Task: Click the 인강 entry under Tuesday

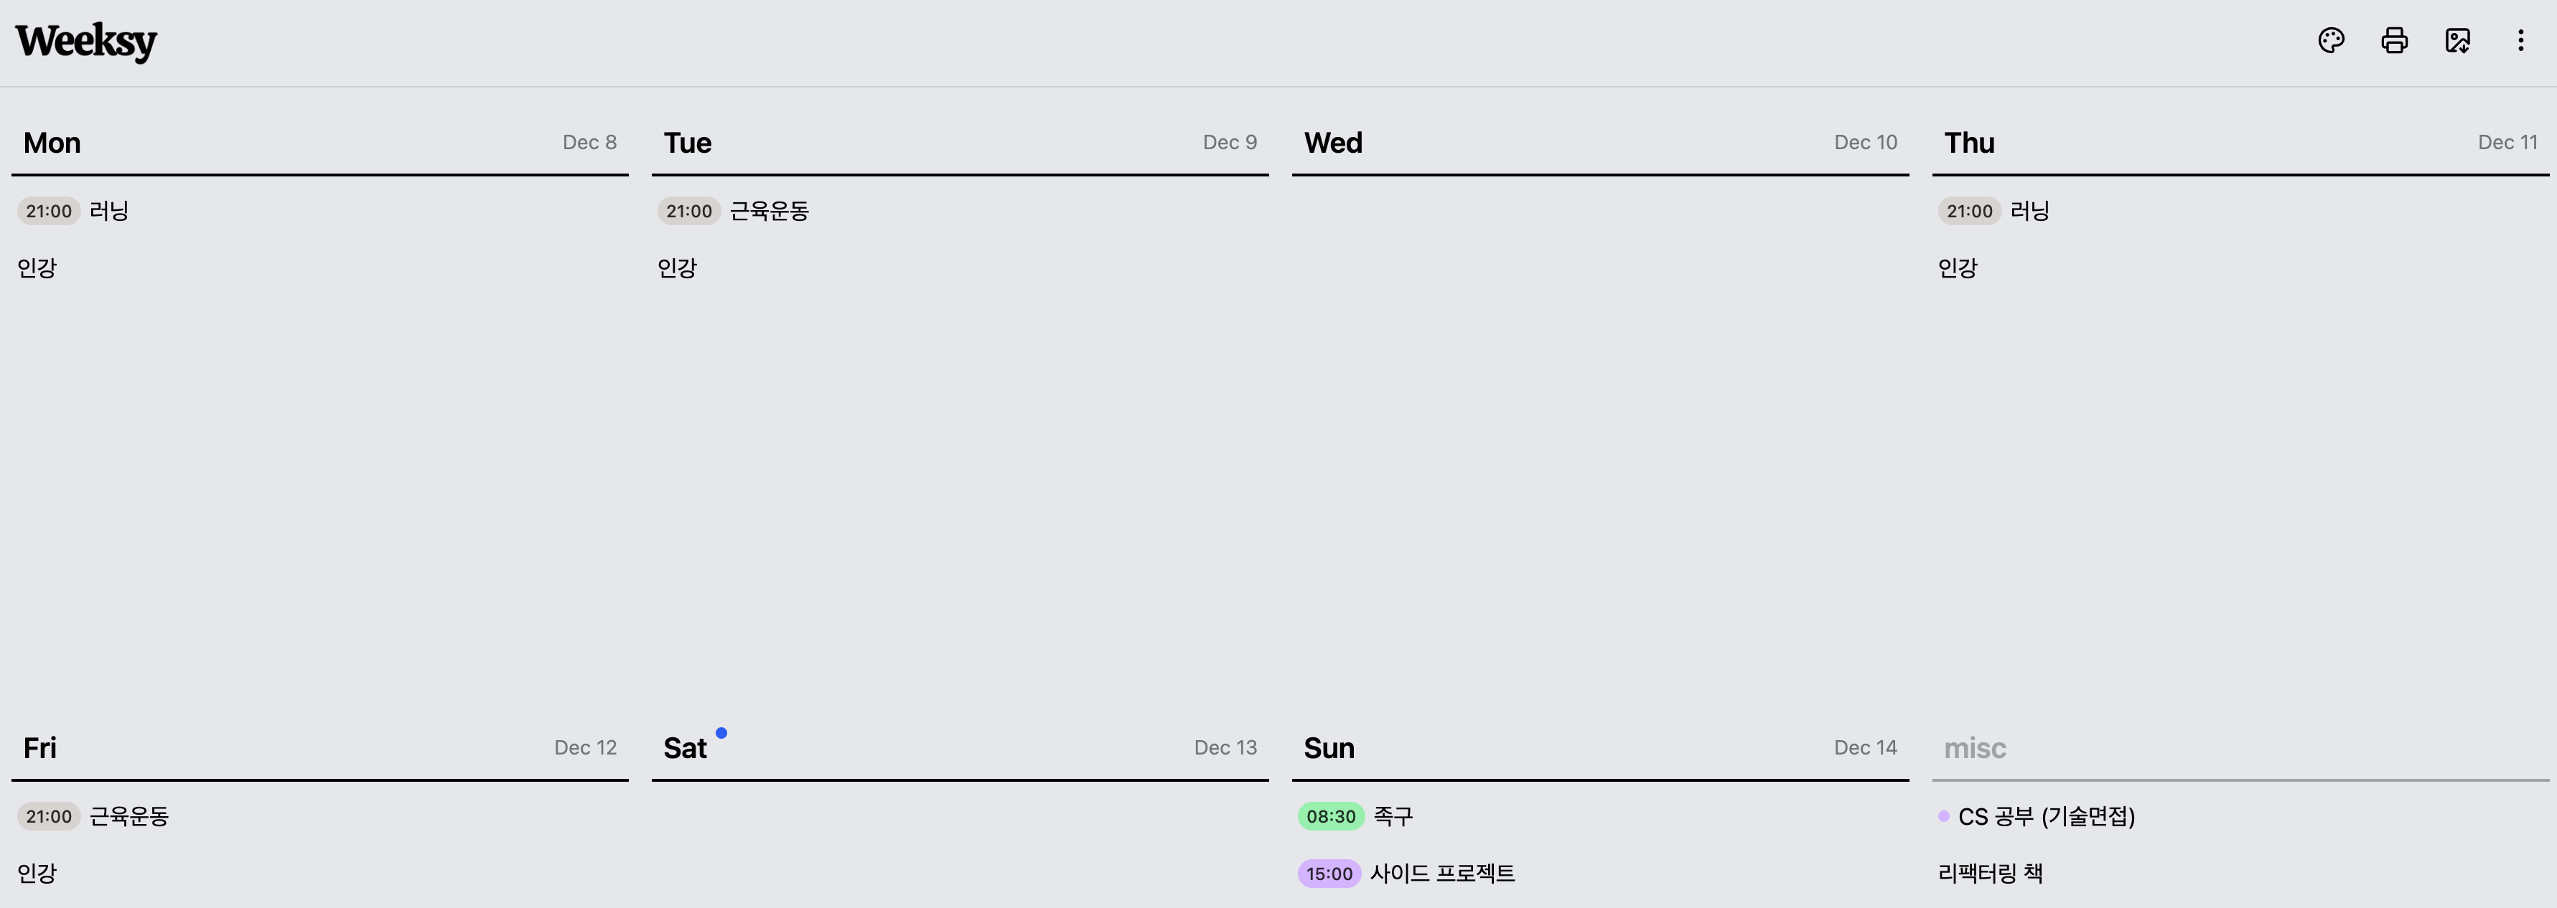Action: 678,268
